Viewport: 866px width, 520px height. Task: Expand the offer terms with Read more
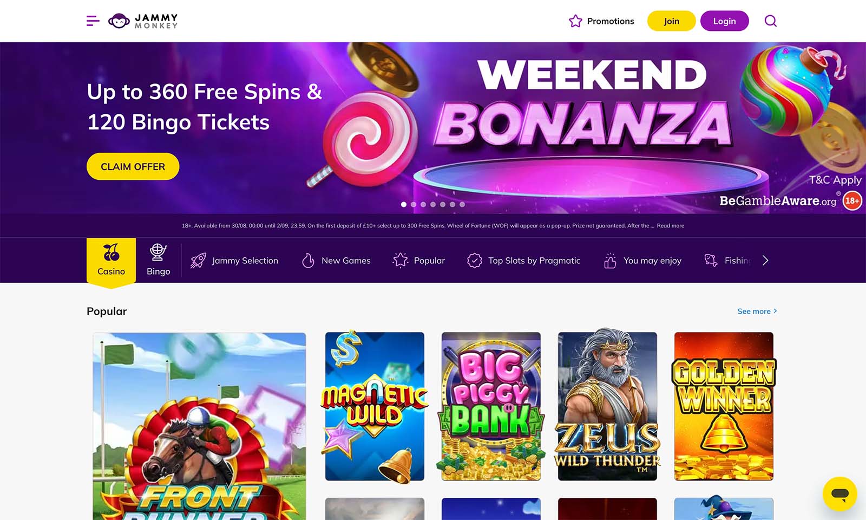[671, 225]
